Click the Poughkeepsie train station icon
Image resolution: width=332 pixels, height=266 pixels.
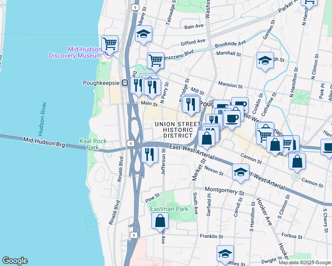pos(126,82)
